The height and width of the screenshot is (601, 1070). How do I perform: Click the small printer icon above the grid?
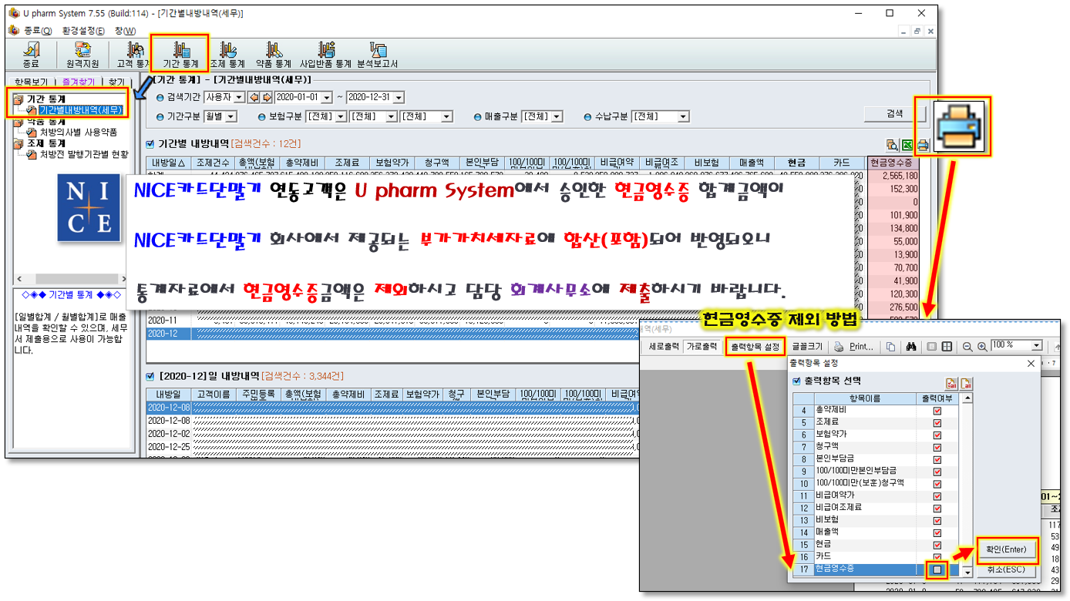tap(922, 144)
